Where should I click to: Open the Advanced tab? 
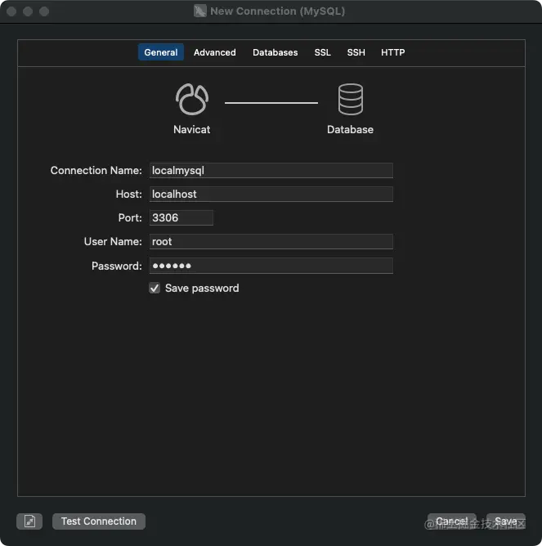coord(214,52)
